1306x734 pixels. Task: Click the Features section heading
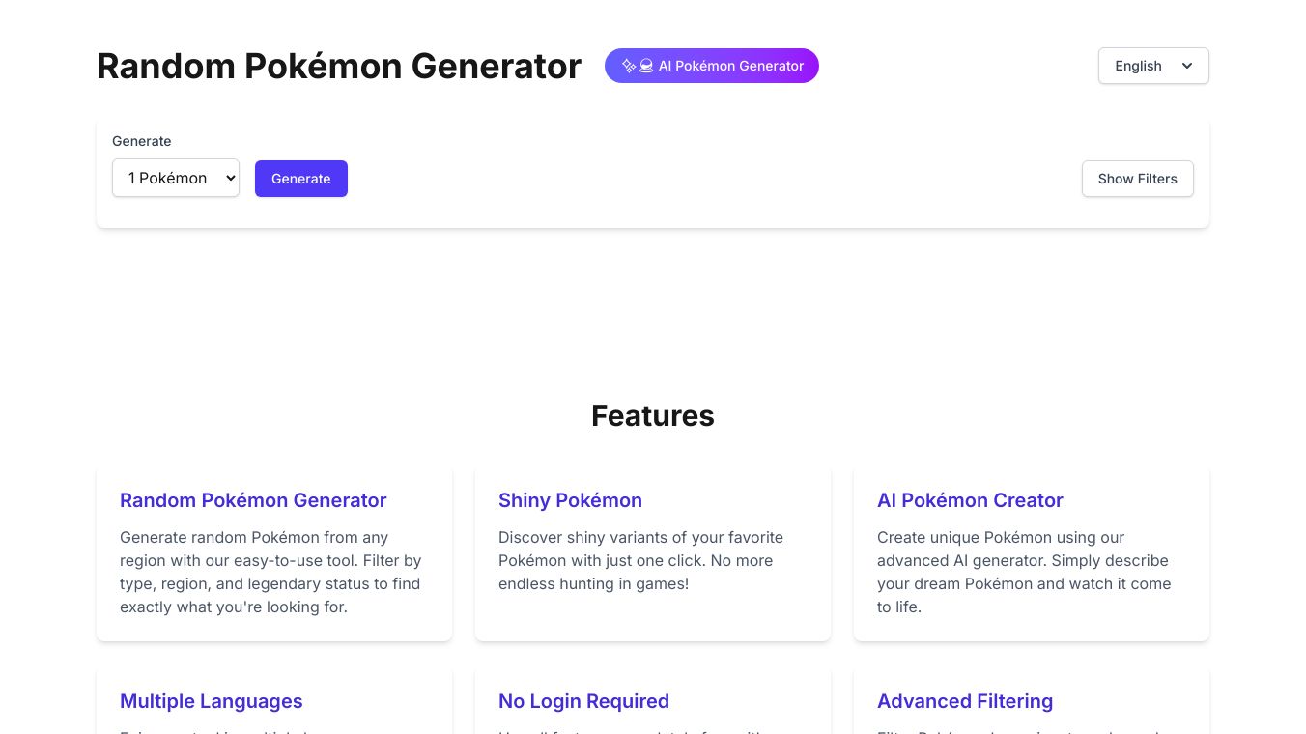click(x=653, y=415)
